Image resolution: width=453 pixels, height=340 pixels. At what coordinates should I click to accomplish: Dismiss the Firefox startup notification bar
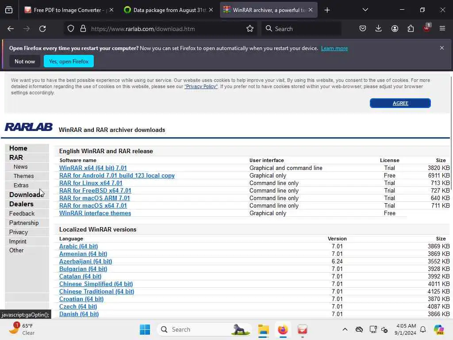pos(442,48)
